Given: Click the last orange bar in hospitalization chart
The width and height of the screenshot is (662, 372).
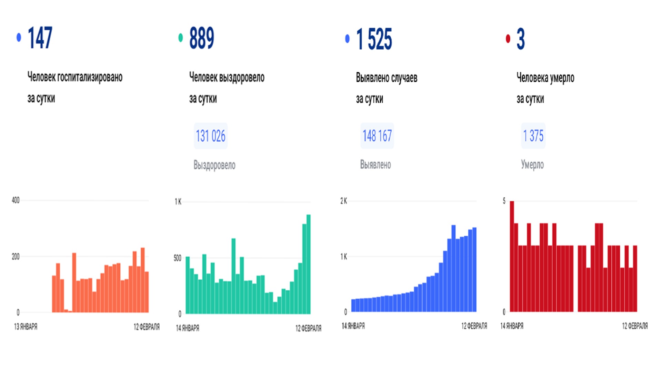Looking at the screenshot, I should tap(147, 292).
